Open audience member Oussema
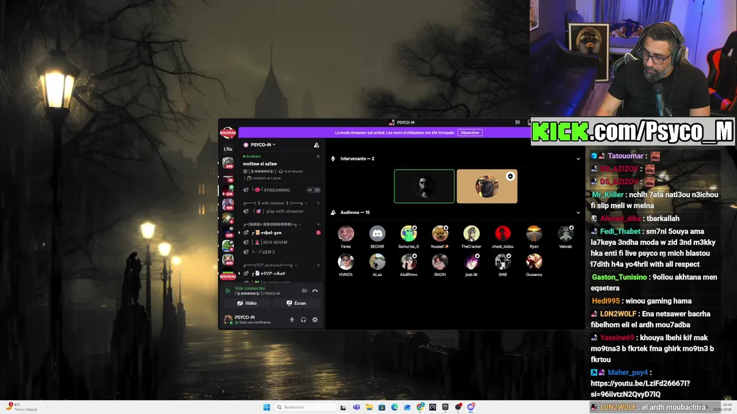 534,264
